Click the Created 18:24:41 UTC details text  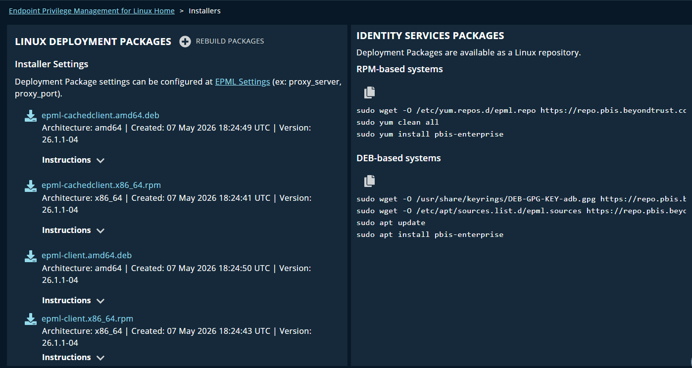(176, 204)
